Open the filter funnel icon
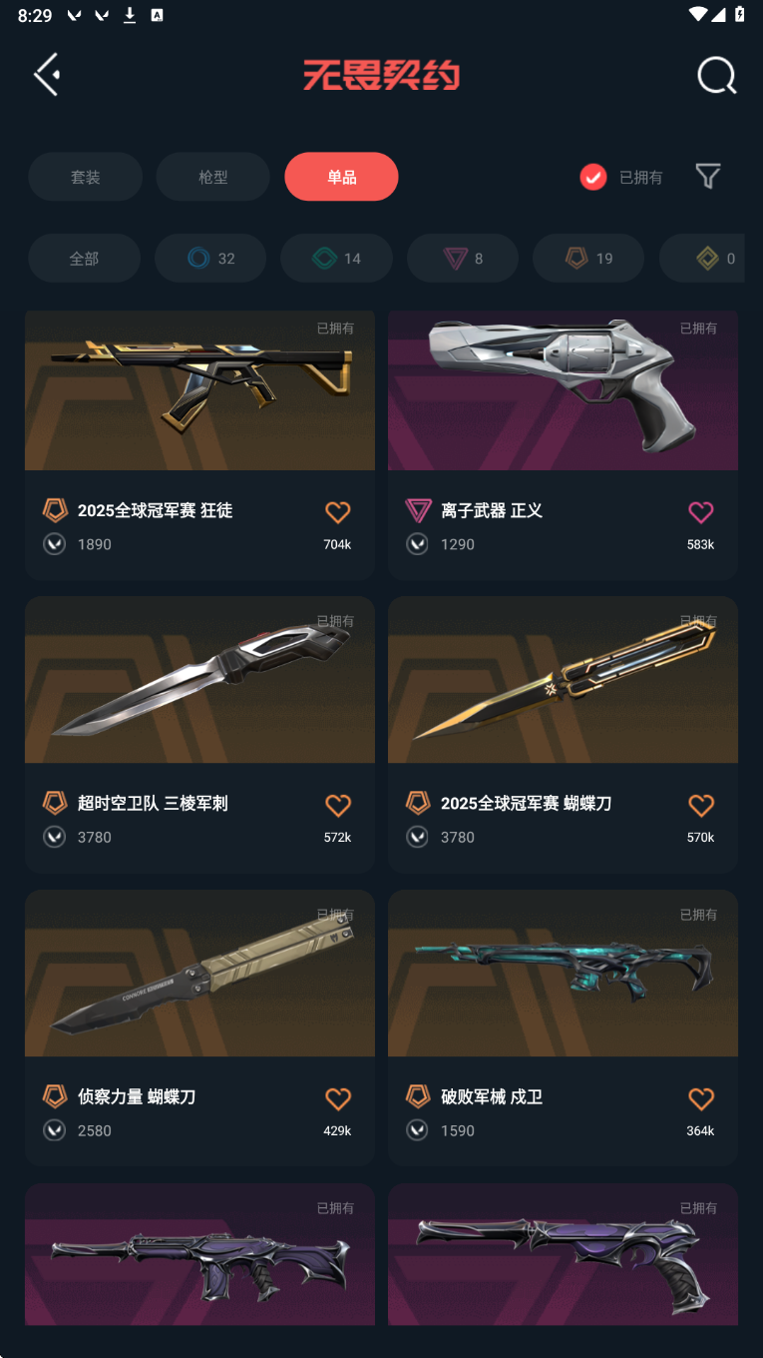This screenshot has width=763, height=1358. 708,177
